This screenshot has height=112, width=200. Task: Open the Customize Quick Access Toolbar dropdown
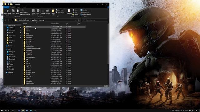click(x=13, y=4)
